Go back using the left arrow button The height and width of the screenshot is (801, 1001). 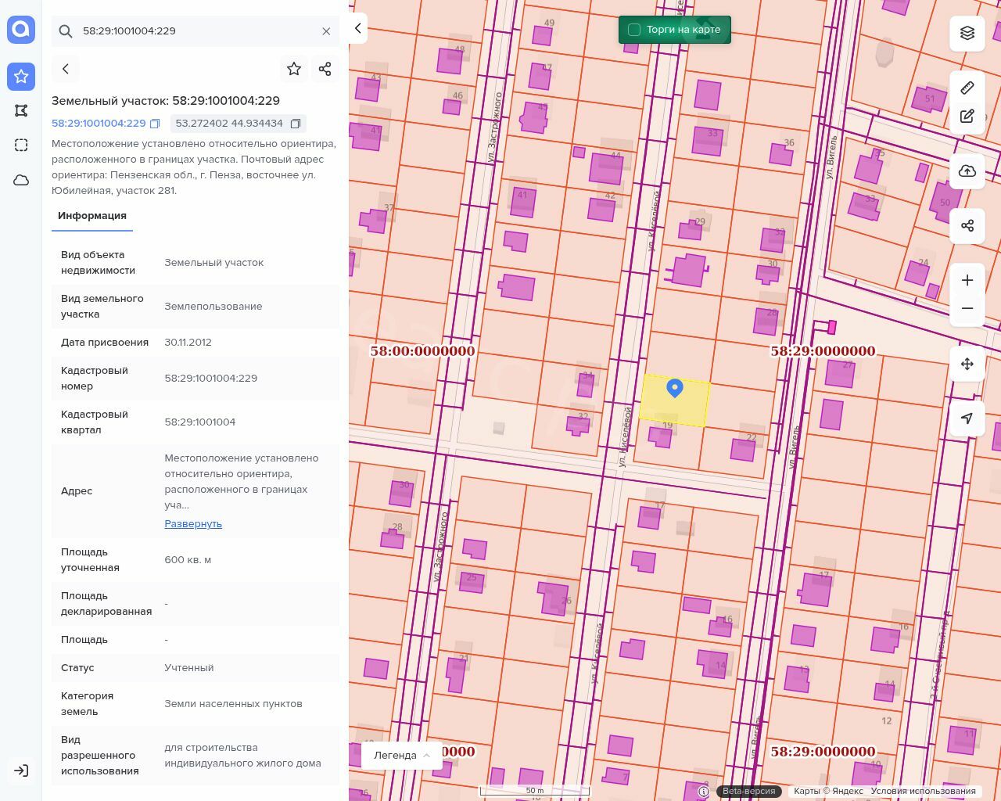coord(66,69)
